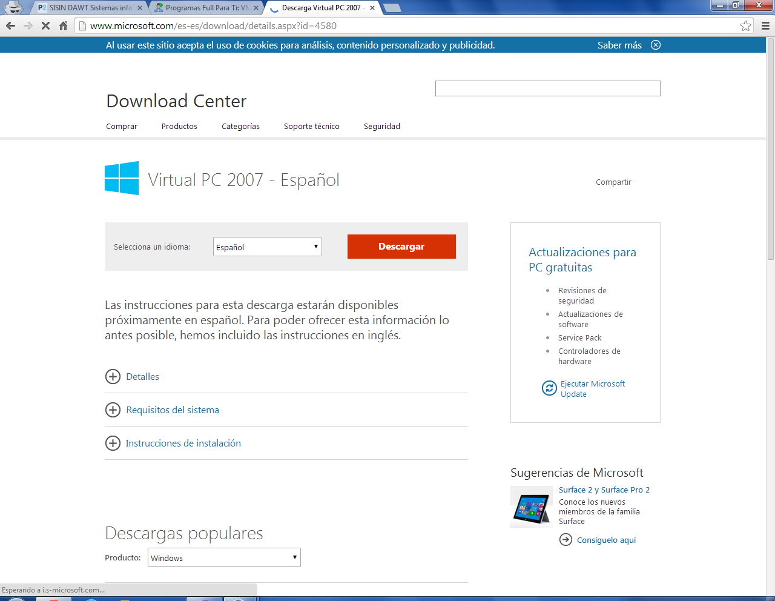Image resolution: width=775 pixels, height=601 pixels.
Task: Click the Descargas populares heading
Action: click(x=184, y=533)
